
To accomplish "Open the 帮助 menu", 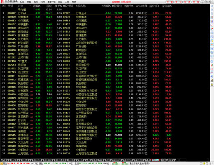I will pyautogui.click(x=74, y=2).
